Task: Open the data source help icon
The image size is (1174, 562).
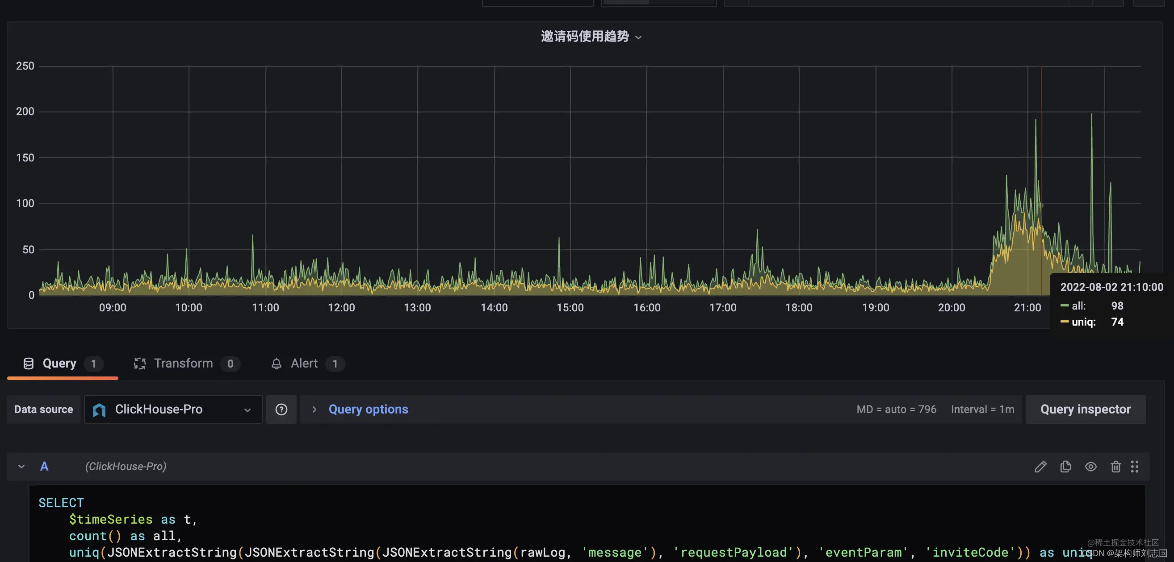Action: (281, 409)
